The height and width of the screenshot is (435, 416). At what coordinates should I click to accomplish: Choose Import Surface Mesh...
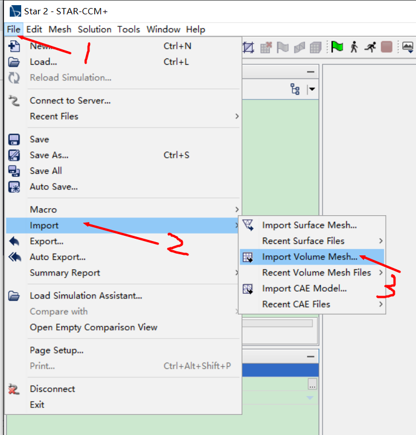[312, 225]
